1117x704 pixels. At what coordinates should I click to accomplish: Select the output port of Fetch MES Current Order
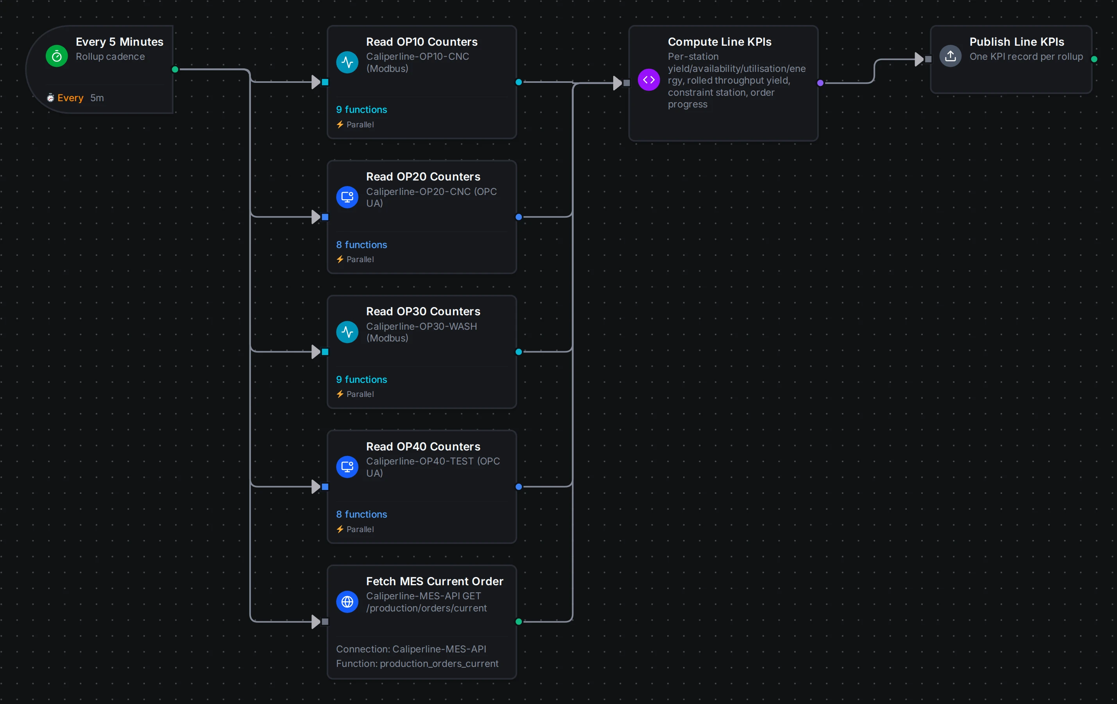pos(519,622)
